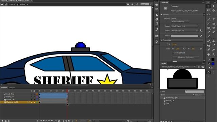Toggle outline color square of Police_Car layer

(37, 99)
